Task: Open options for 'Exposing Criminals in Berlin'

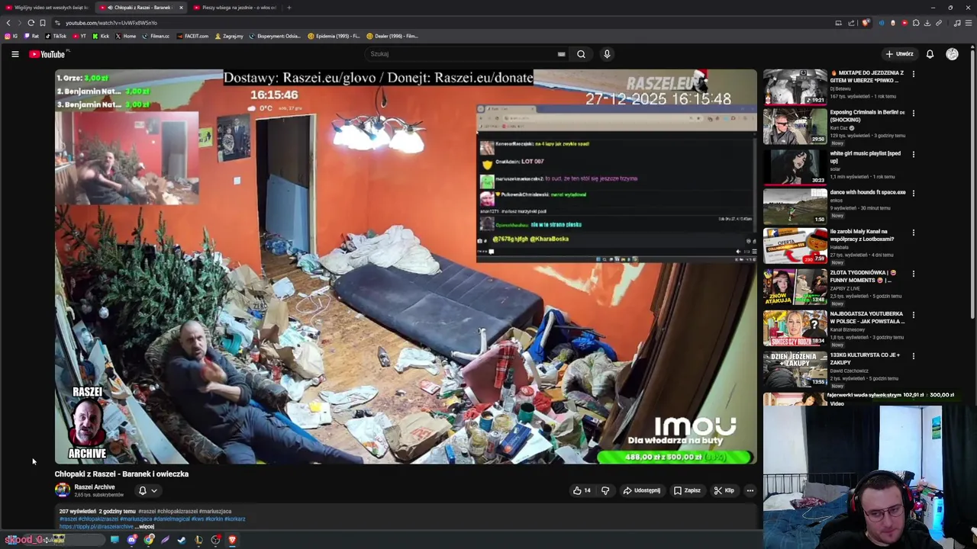Action: click(x=914, y=114)
